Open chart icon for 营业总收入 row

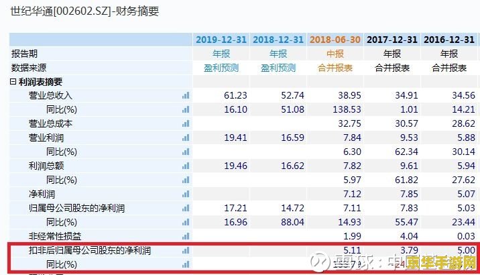(x=186, y=95)
